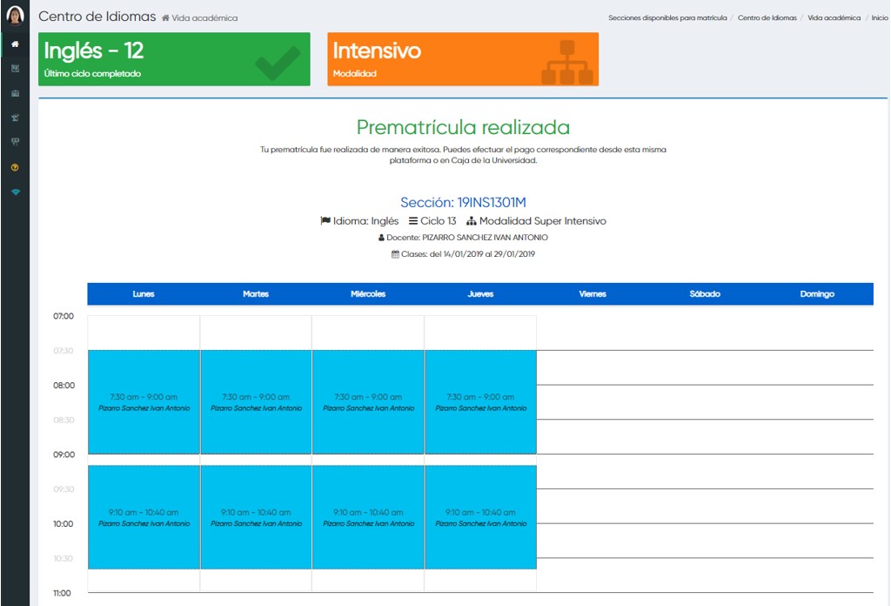Click the blue Wi-Fi icon in sidebar

pyautogui.click(x=15, y=192)
